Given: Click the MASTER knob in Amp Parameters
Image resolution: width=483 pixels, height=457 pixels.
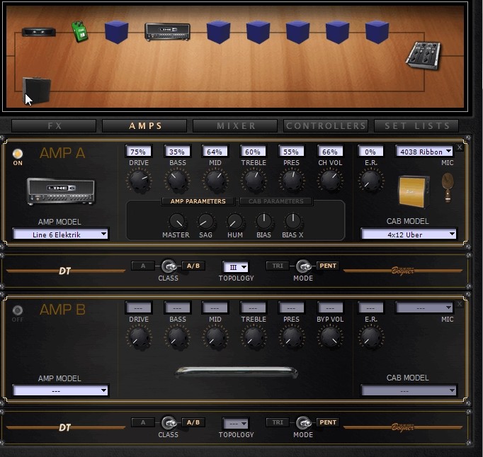Looking at the screenshot, I should click(x=177, y=220).
